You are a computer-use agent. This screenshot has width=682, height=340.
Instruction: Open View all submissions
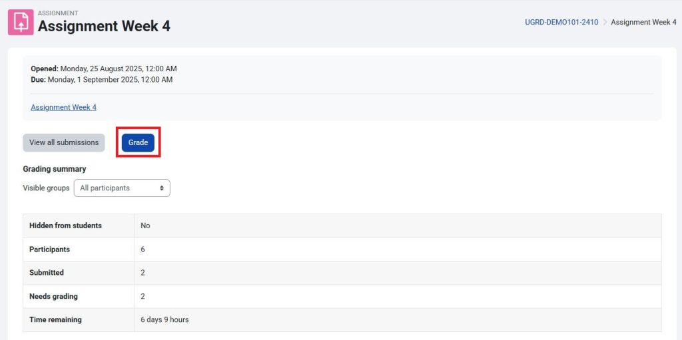point(64,142)
